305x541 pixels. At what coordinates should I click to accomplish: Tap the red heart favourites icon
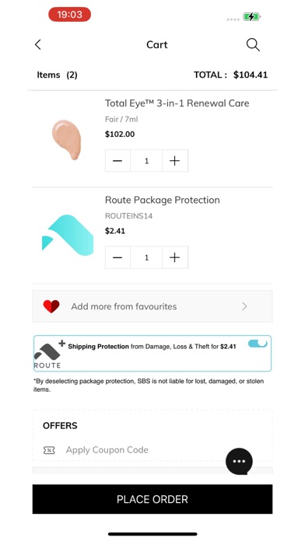click(51, 306)
